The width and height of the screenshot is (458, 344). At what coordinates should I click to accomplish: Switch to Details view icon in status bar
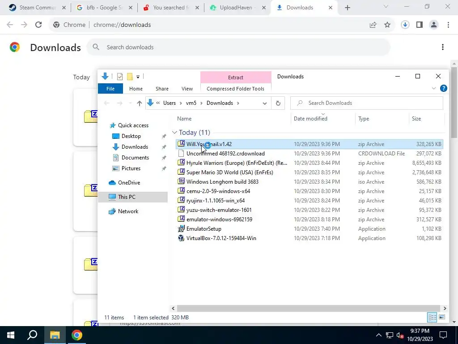pyautogui.click(x=432, y=317)
